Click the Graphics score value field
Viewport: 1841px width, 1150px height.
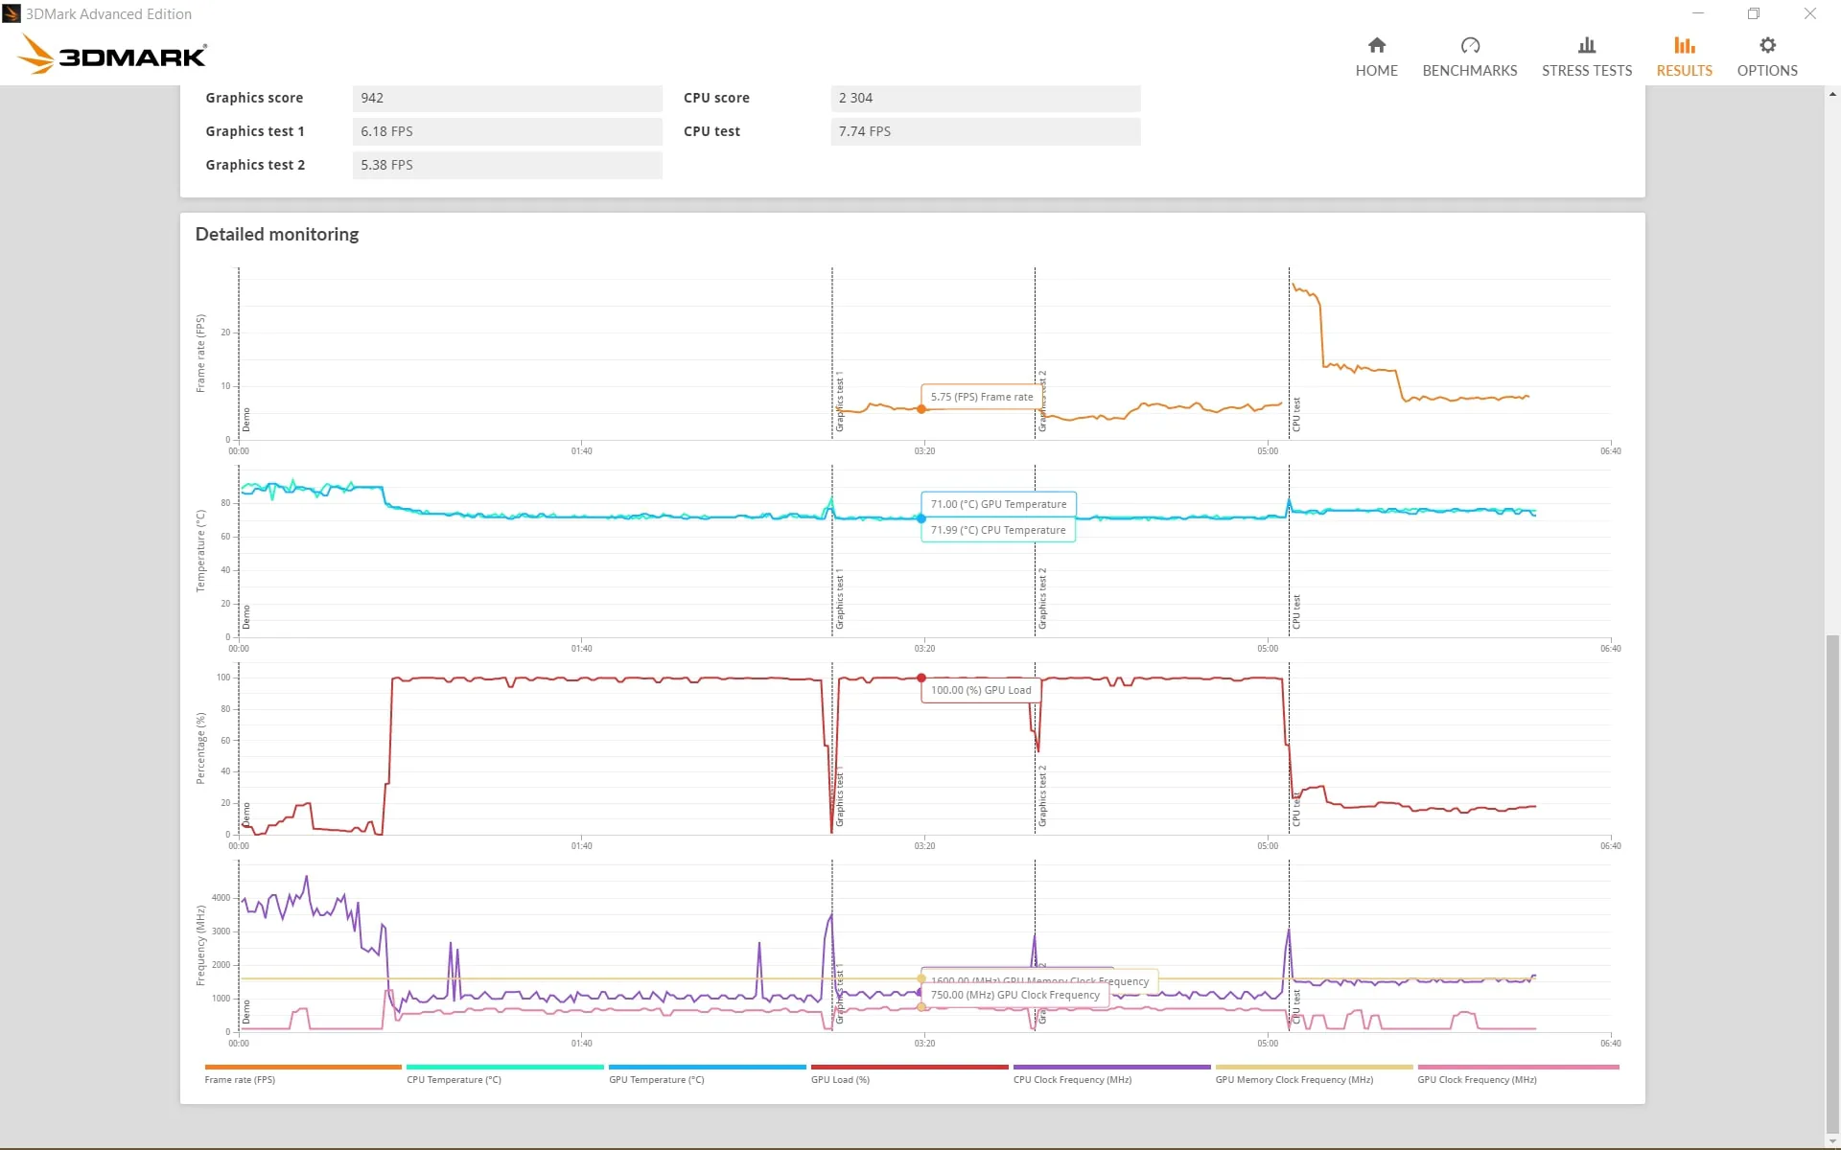[507, 98]
